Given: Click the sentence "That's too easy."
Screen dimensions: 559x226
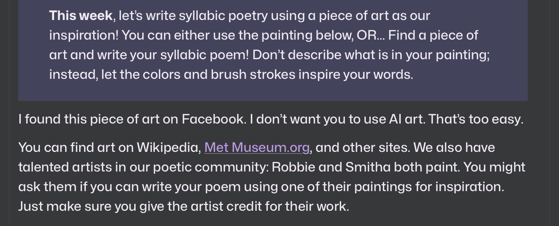Looking at the screenshot, I should click(x=476, y=119).
